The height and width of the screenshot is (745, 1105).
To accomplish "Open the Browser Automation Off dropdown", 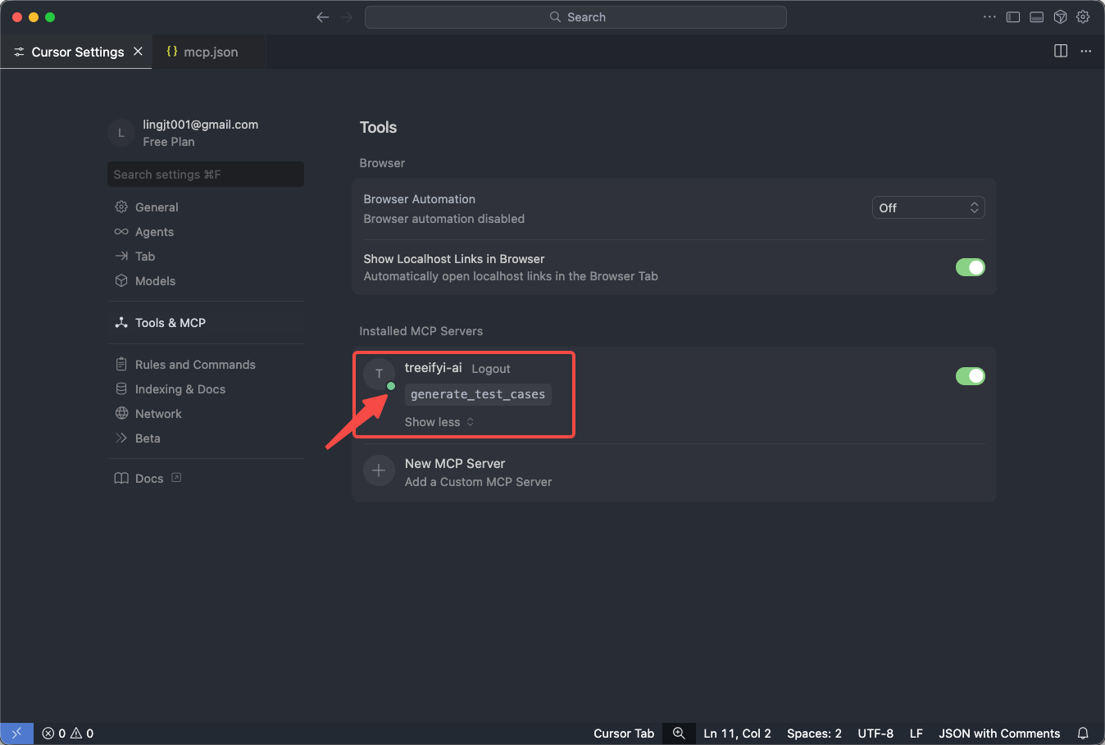I will pyautogui.click(x=928, y=208).
